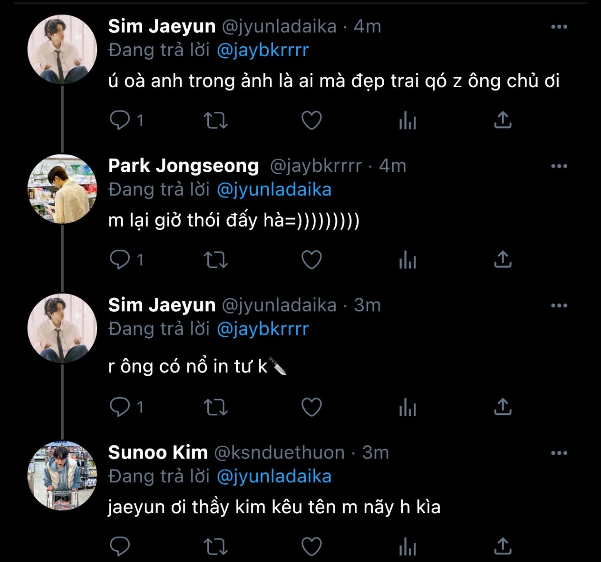
Task: Open Park Jongseong's profile avatar
Action: 62,189
